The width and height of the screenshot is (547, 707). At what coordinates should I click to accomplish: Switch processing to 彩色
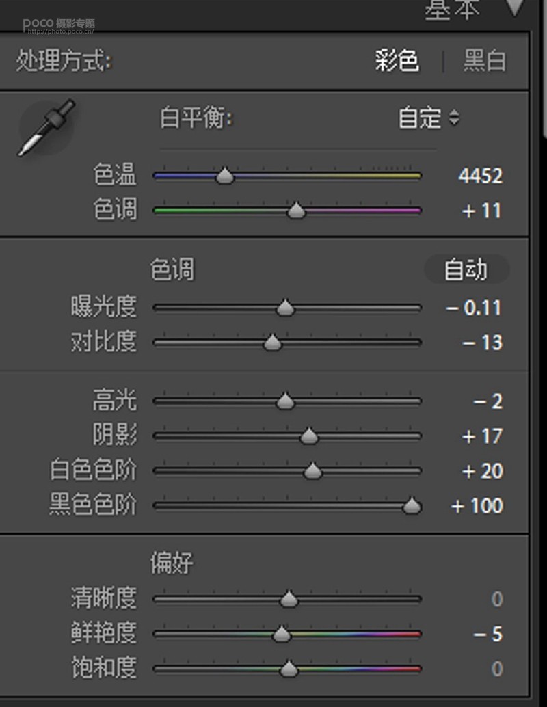pyautogui.click(x=397, y=62)
